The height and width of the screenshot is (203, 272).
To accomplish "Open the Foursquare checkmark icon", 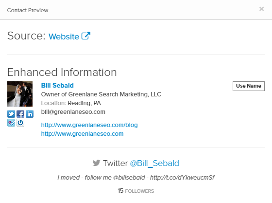I will [x=11, y=123].
